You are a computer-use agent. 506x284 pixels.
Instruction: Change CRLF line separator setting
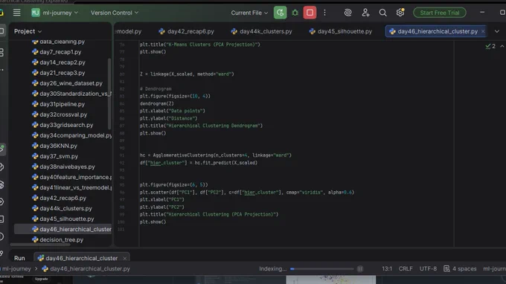click(x=406, y=268)
